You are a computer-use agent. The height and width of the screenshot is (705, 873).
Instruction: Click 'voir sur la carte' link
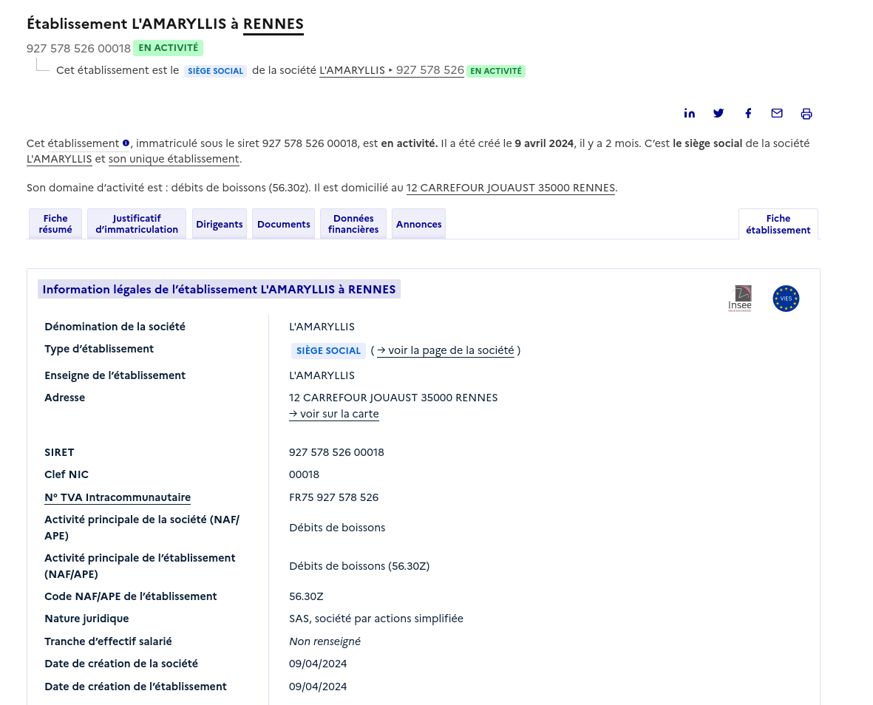point(334,414)
